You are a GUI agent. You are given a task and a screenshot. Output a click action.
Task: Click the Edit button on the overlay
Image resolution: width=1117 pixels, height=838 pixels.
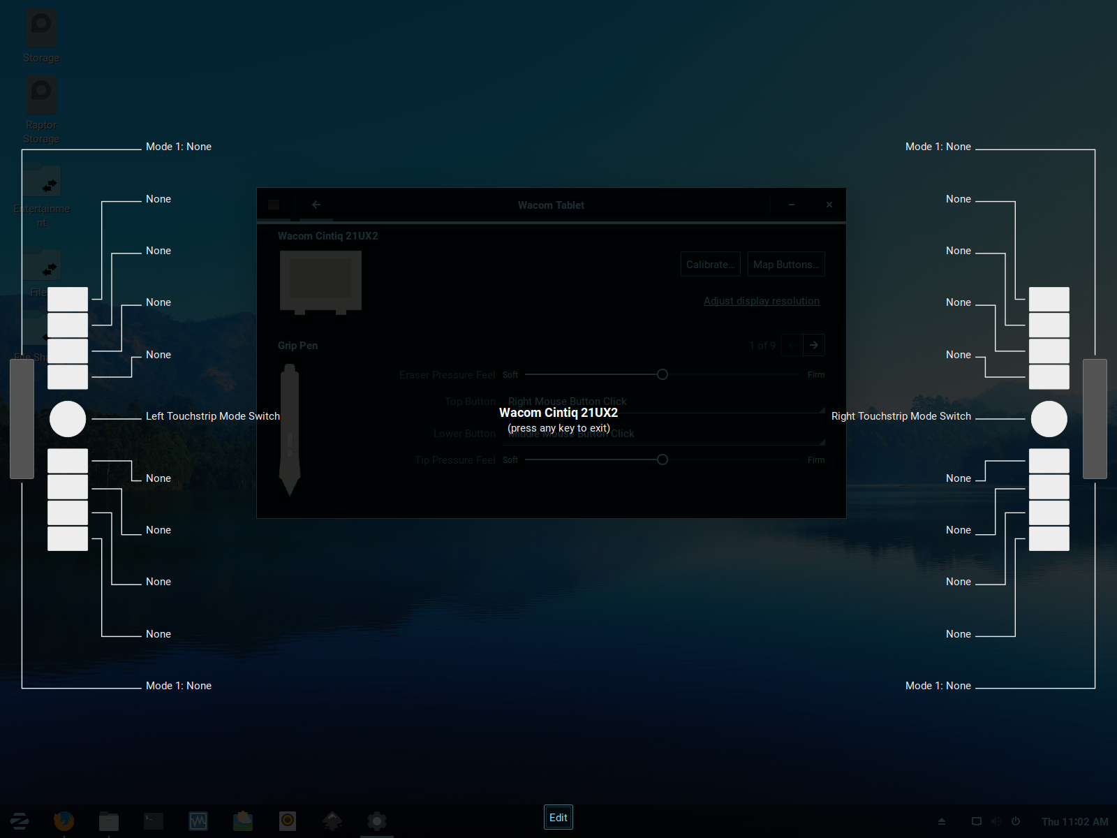(x=558, y=817)
